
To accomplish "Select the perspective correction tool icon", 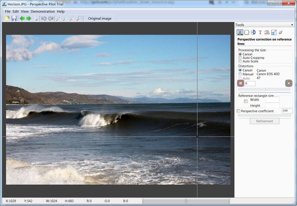I will 240,32.
